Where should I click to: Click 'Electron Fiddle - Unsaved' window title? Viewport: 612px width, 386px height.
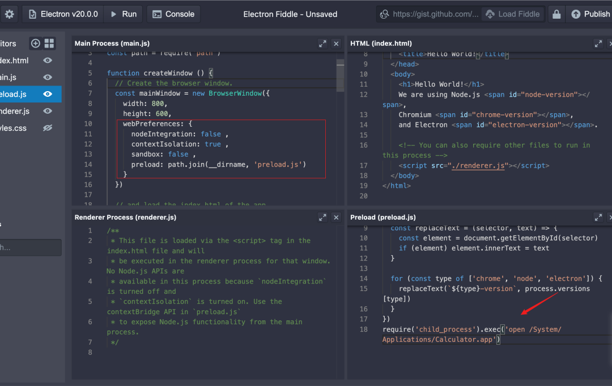(x=290, y=14)
